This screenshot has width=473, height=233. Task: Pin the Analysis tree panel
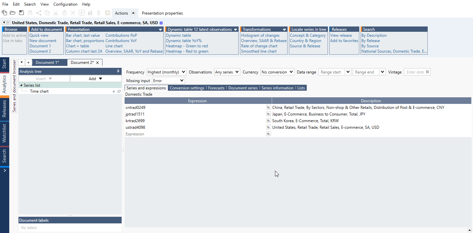(118, 71)
